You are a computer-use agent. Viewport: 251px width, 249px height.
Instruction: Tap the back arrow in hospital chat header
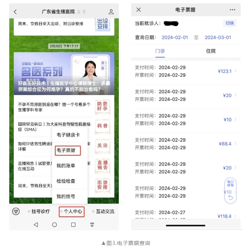coord(15,12)
